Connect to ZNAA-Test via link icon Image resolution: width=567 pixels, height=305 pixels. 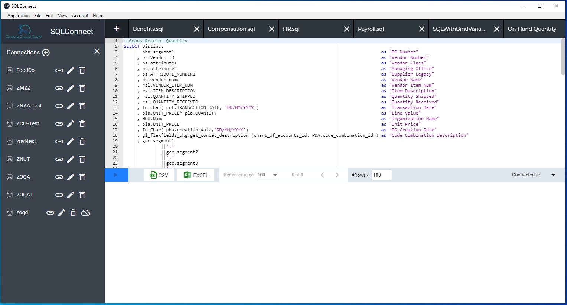pos(59,106)
